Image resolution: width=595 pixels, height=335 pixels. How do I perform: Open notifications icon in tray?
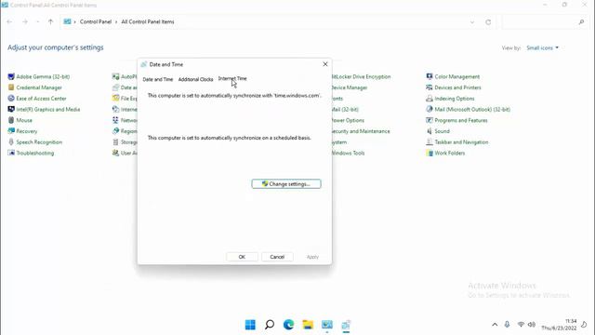(x=584, y=325)
